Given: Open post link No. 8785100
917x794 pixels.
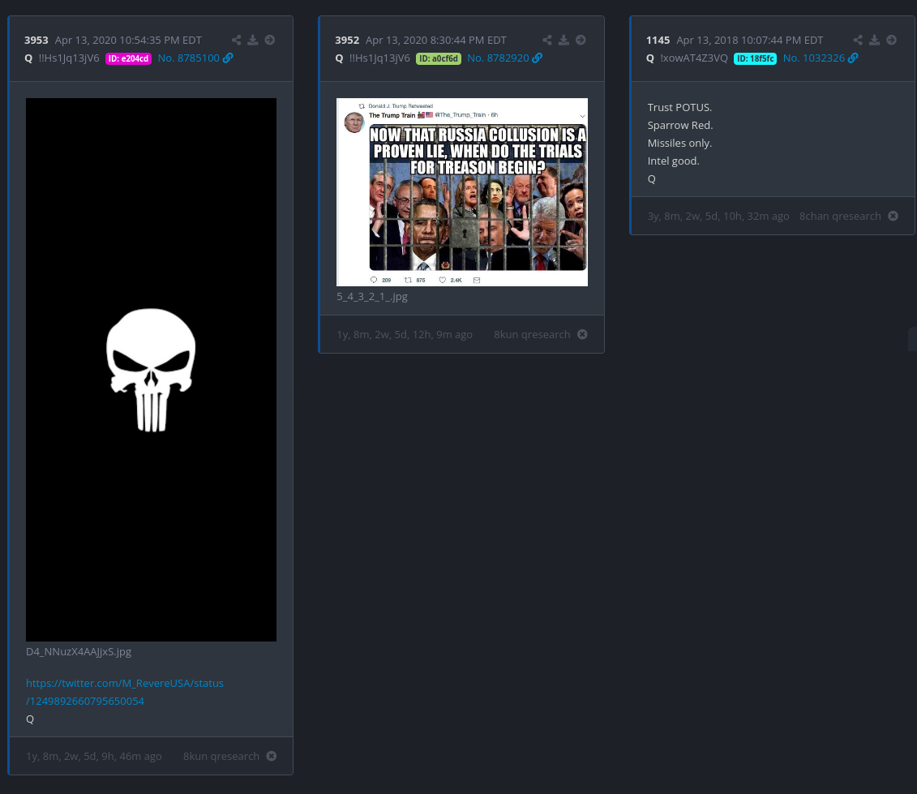Looking at the screenshot, I should [x=188, y=58].
